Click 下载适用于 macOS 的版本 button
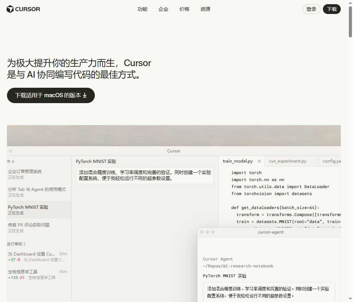Viewport: 353px width, 302px height. click(x=51, y=95)
